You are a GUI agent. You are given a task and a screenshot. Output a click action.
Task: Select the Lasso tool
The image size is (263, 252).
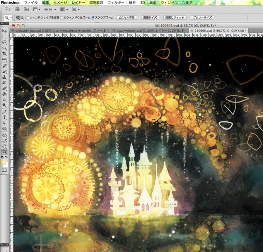click(4, 42)
